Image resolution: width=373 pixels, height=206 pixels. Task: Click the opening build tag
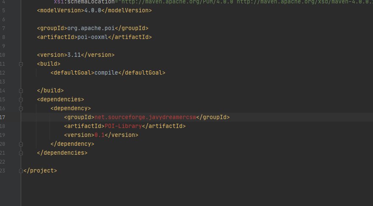[49, 64]
